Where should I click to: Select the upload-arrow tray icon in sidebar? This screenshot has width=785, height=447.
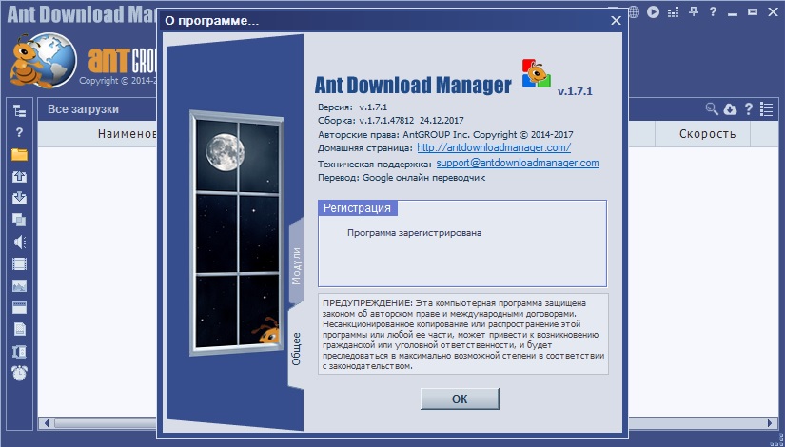(20, 177)
